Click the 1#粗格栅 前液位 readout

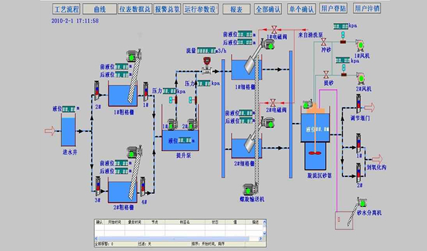point(121,67)
